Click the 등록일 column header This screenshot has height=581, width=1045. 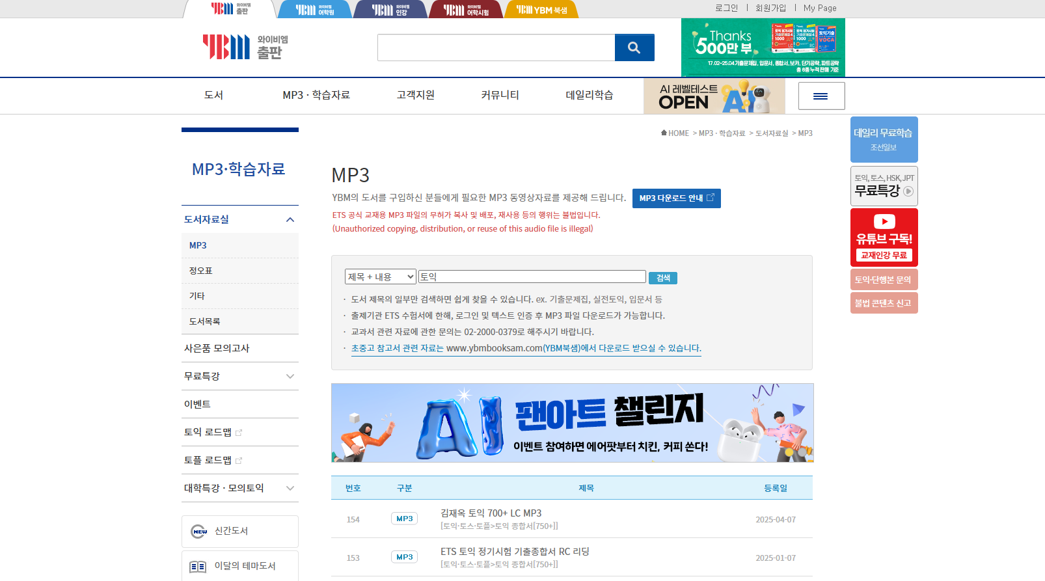tap(776, 488)
